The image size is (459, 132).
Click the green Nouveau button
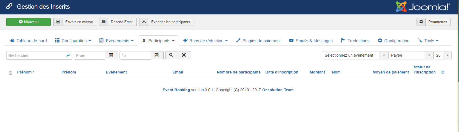28,22
